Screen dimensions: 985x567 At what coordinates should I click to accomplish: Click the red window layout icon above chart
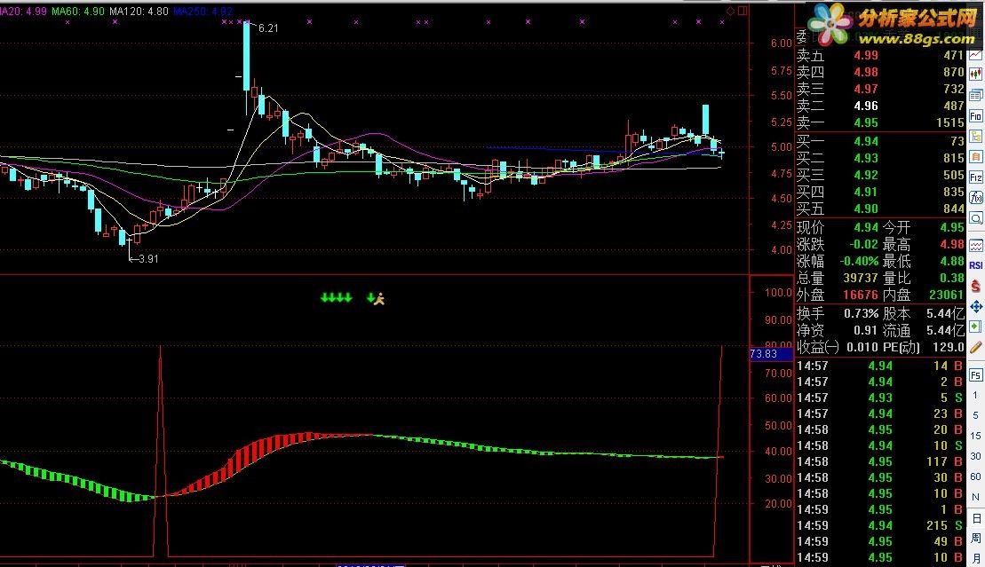point(743,11)
